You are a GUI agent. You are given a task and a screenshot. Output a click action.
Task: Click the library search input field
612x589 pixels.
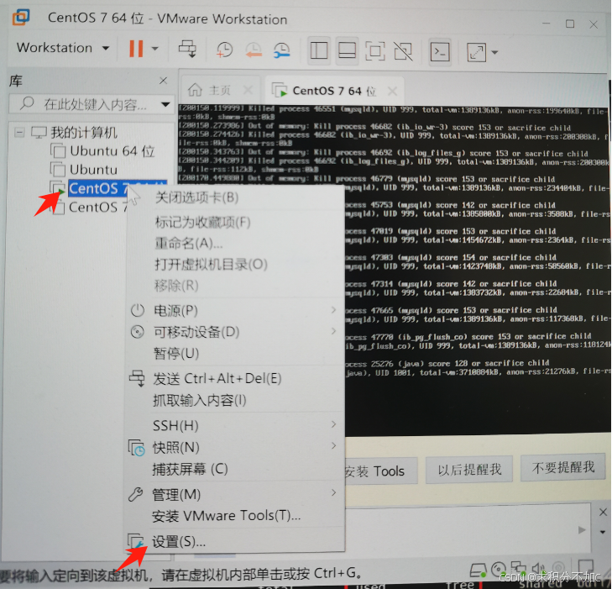[x=84, y=104]
